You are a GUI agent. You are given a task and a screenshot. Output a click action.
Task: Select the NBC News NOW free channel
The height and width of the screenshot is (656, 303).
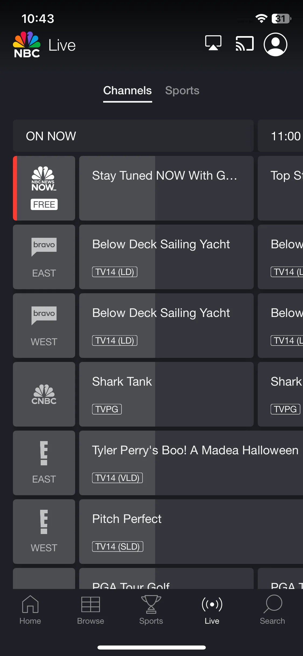click(x=44, y=188)
